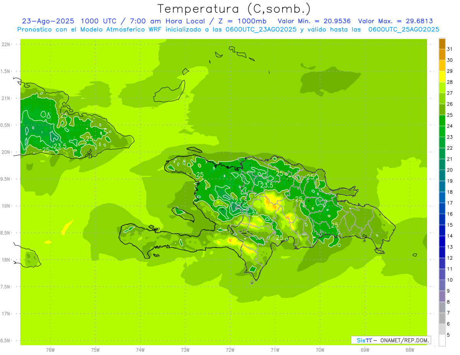
Task: Click the '69W' longitude label
Action: (x=365, y=350)
